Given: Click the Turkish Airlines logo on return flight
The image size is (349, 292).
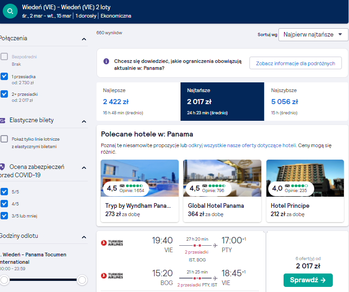Looking at the screenshot, I should pyautogui.click(x=112, y=276).
